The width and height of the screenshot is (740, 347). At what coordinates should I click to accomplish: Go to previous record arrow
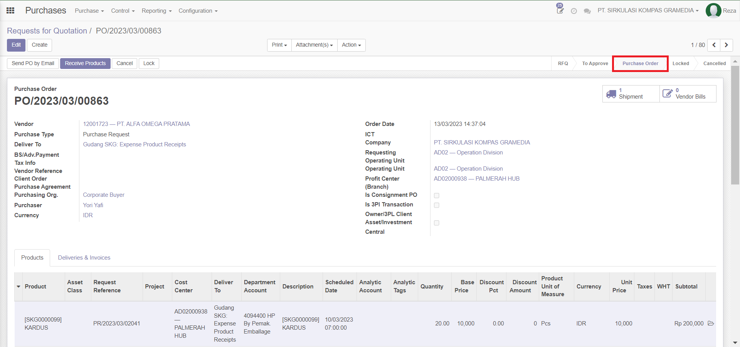714,45
